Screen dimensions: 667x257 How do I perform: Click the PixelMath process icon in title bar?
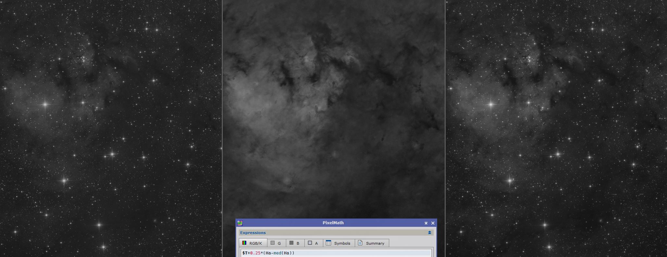point(240,223)
